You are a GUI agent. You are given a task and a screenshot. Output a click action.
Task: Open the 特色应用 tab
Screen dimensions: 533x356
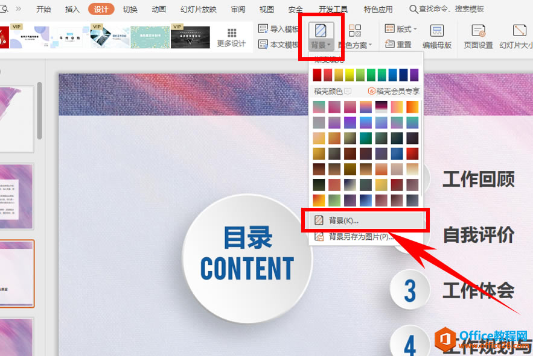click(x=378, y=9)
